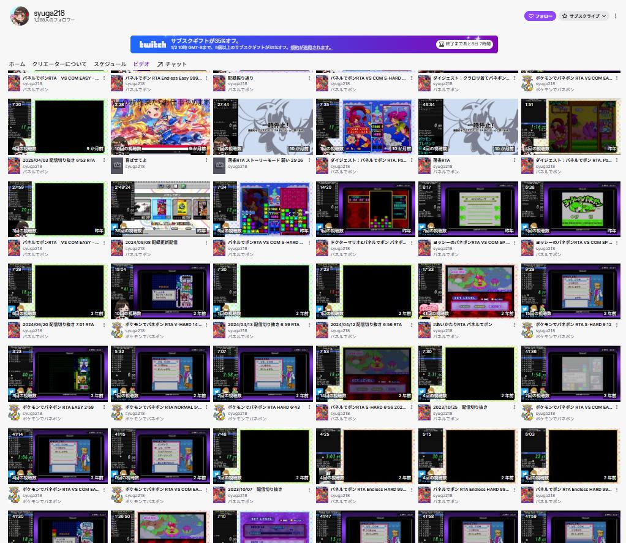Image resolution: width=626 pixels, height=543 pixels.
Task: Play the "2024/09/08 記録更新配信" video thumbnail
Action: pyautogui.click(x=160, y=208)
